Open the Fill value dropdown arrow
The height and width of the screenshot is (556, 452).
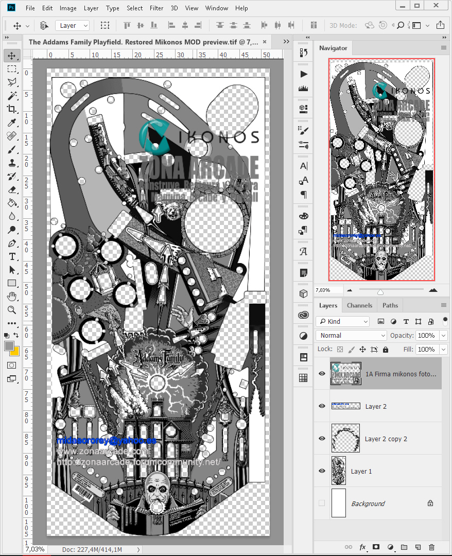(443, 350)
